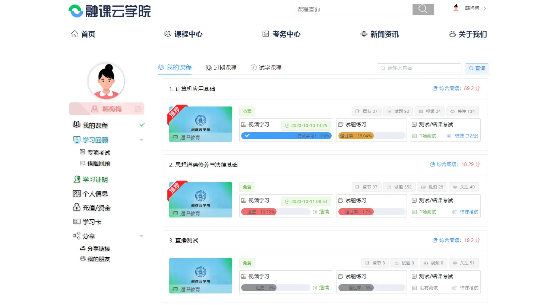The width and height of the screenshot is (559, 305).
Task: Click the magnifier search icon button
Action: (x=423, y=9)
